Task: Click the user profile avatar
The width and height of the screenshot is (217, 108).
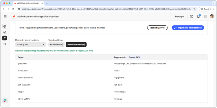Action: pyautogui.click(x=212, y=16)
